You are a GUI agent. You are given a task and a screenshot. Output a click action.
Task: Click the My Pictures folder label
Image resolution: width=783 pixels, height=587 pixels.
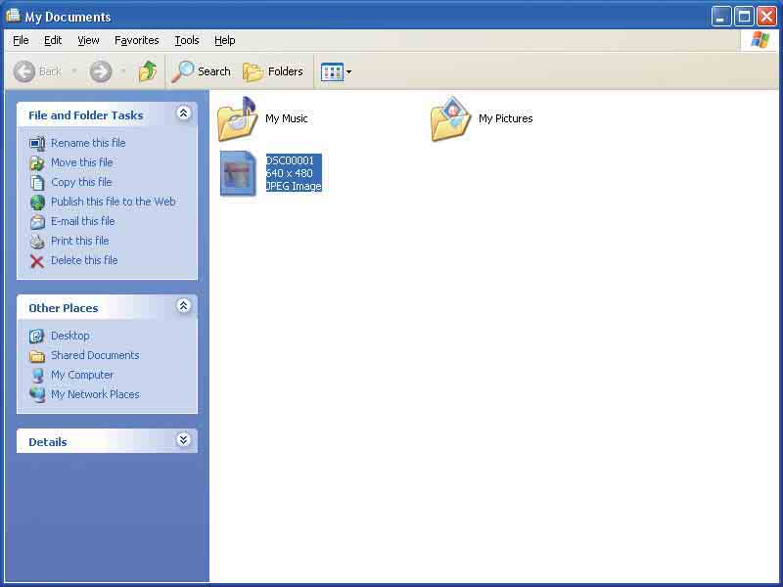coord(506,118)
